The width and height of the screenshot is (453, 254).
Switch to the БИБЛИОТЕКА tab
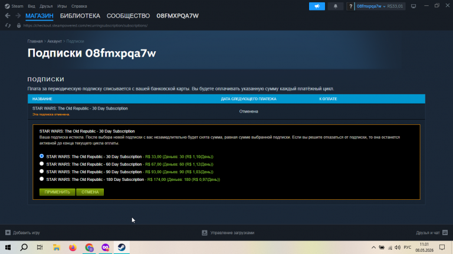(x=80, y=16)
